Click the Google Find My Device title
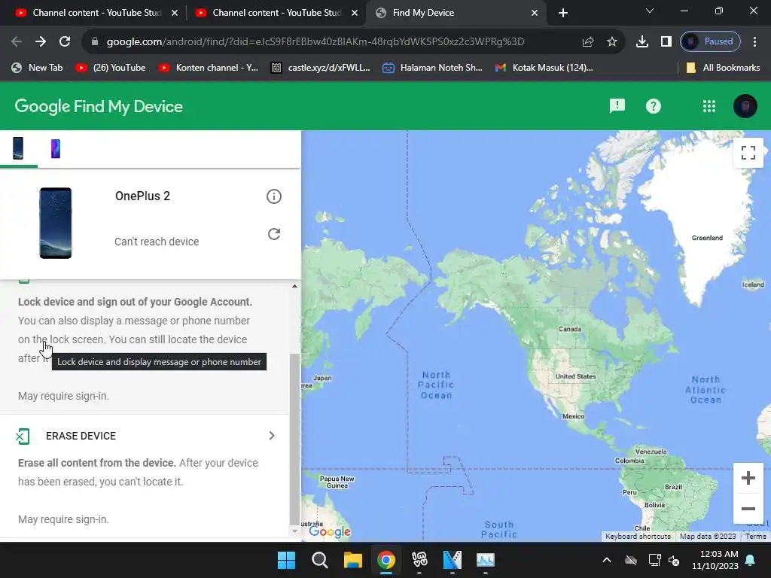 pos(99,106)
